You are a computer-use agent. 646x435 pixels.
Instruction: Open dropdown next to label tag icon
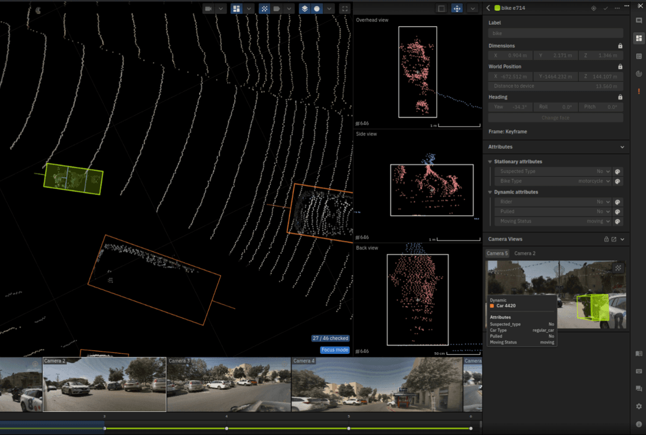tap(289, 9)
